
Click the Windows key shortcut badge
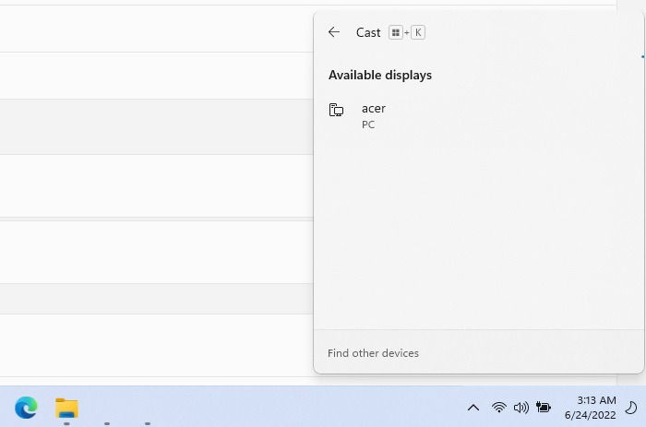[x=396, y=32]
